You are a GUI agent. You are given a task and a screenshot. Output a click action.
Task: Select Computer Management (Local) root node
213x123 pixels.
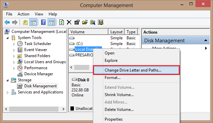pos(39,32)
